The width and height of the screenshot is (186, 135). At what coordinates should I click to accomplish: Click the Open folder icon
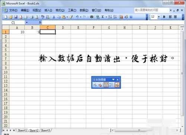click(x=11, y=17)
